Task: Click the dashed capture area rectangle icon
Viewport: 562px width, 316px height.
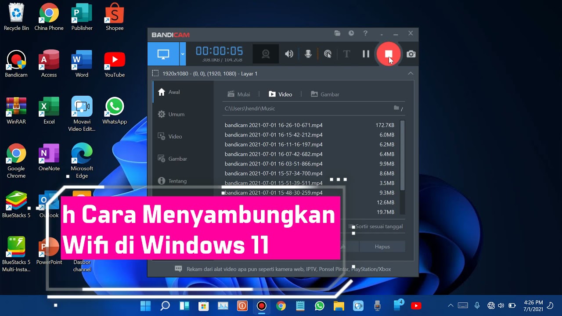Action: [x=155, y=74]
